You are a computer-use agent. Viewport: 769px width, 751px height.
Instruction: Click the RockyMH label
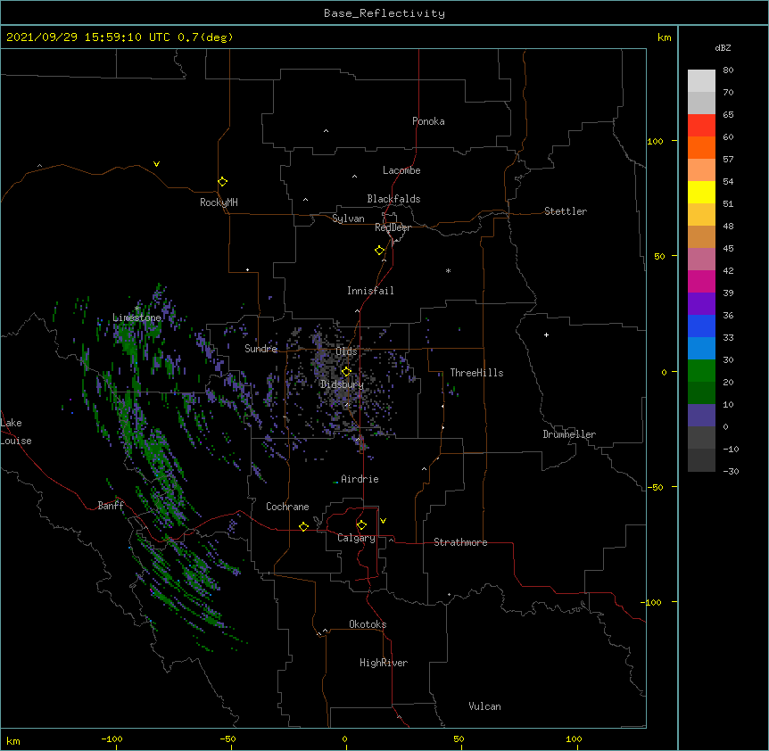coord(219,202)
